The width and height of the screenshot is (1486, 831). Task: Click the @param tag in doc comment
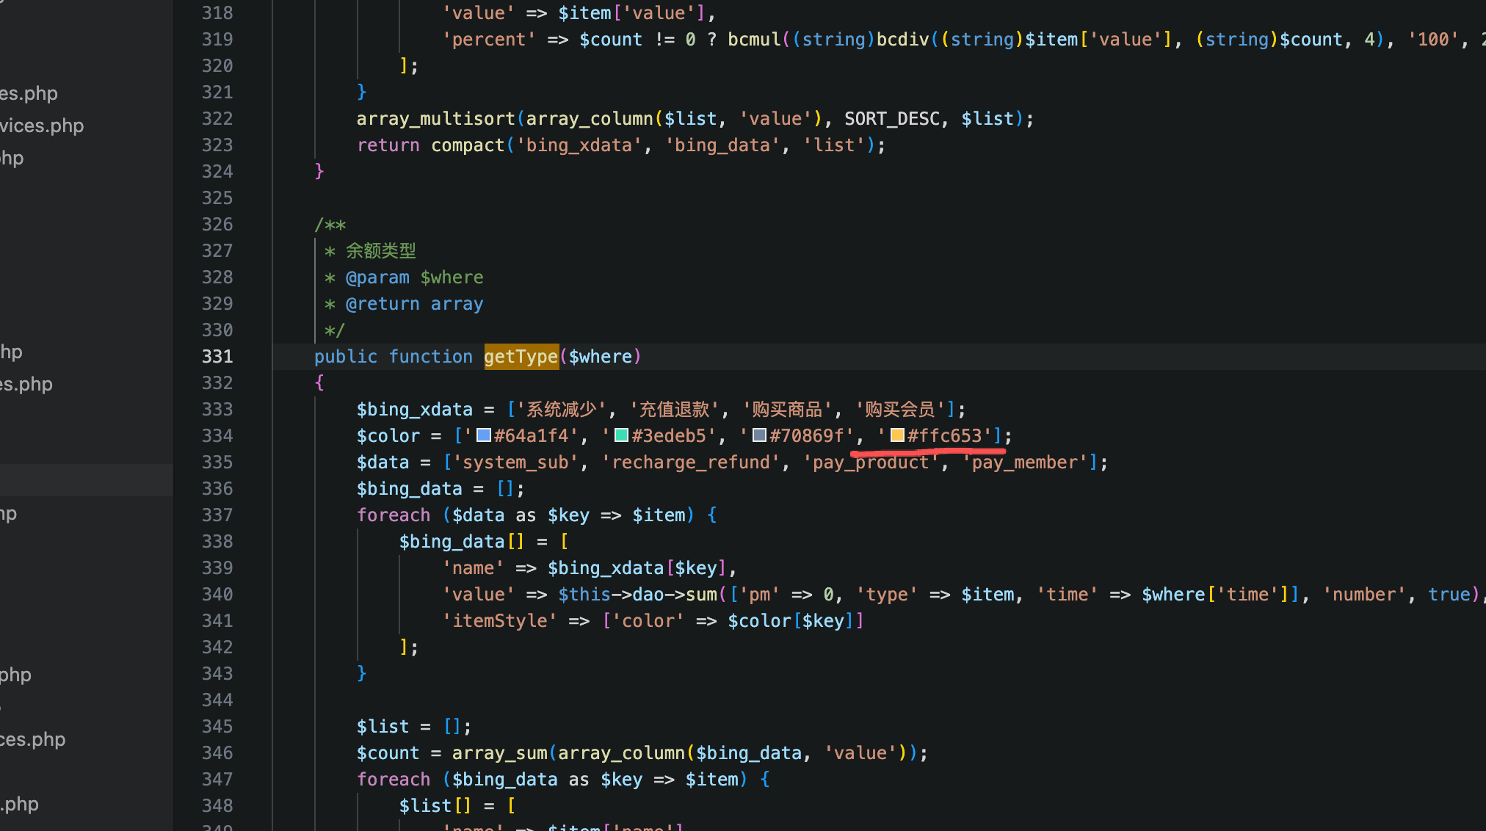[x=377, y=277]
